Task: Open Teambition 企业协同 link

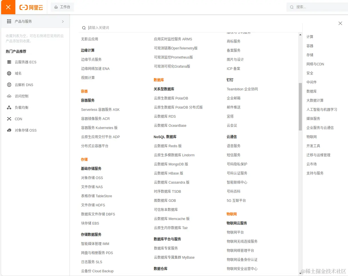Action: [x=242, y=89]
